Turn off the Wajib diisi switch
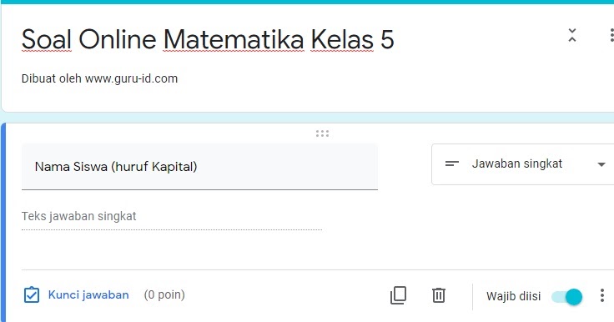The width and height of the screenshot is (614, 322). click(566, 296)
